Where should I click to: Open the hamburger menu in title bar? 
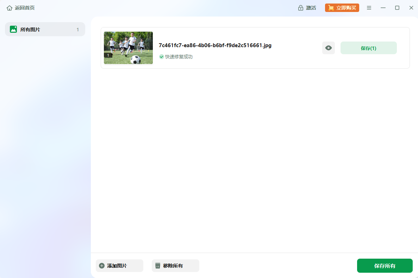369,8
